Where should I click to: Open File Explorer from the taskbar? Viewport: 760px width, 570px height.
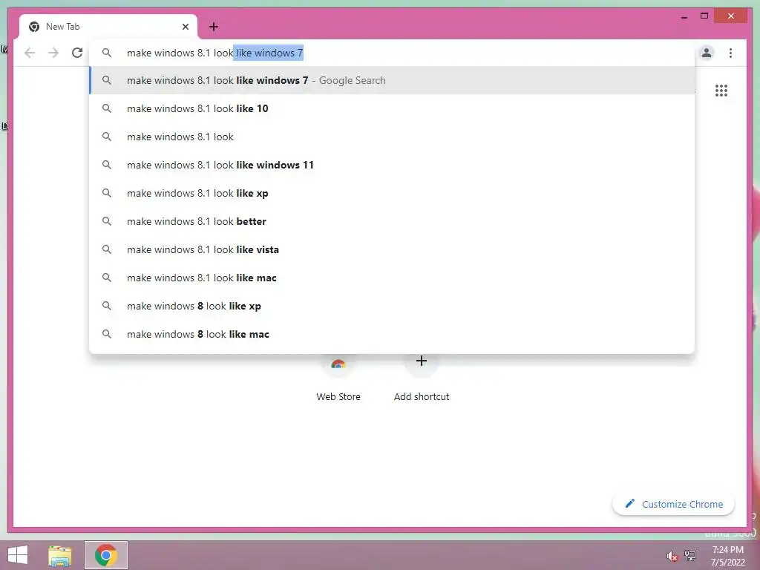point(60,555)
